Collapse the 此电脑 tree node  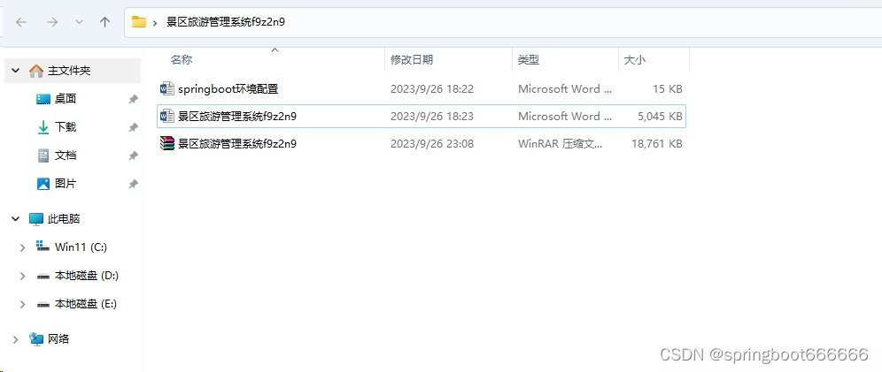pyautogui.click(x=16, y=219)
